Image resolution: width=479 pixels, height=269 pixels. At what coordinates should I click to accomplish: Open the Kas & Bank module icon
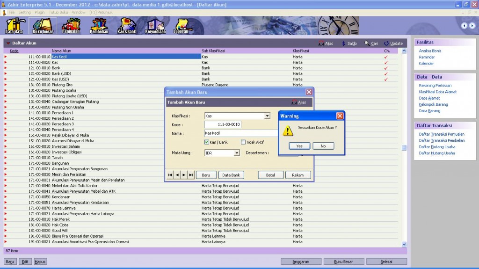[x=127, y=26]
